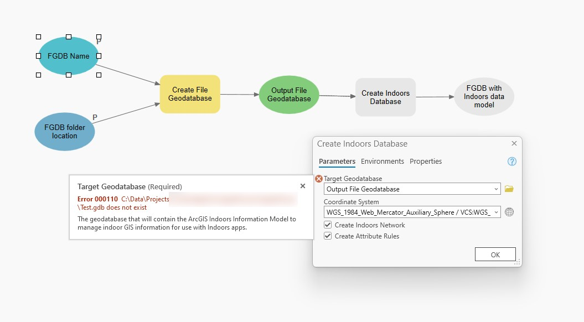
Task: Select the Create File Geodatabase tool node
Action: click(x=190, y=94)
